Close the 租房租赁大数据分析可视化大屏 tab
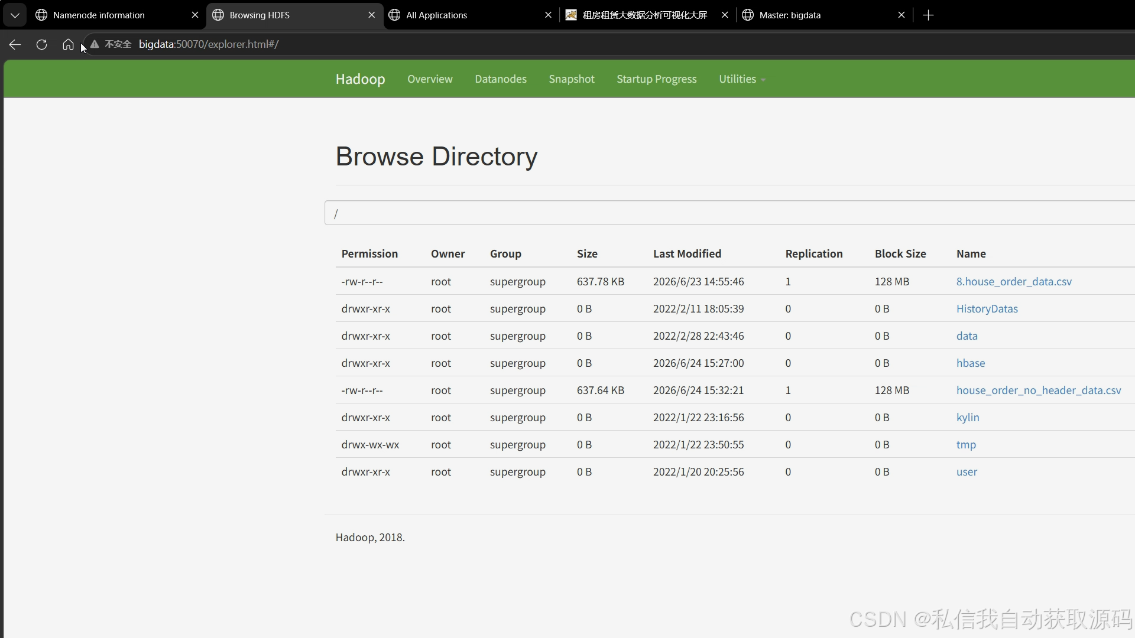The image size is (1135, 638). pyautogui.click(x=725, y=15)
